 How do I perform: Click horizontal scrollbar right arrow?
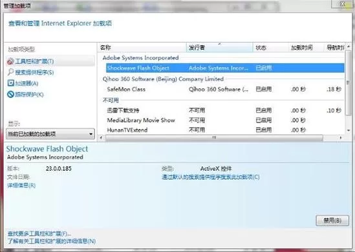[340, 138]
